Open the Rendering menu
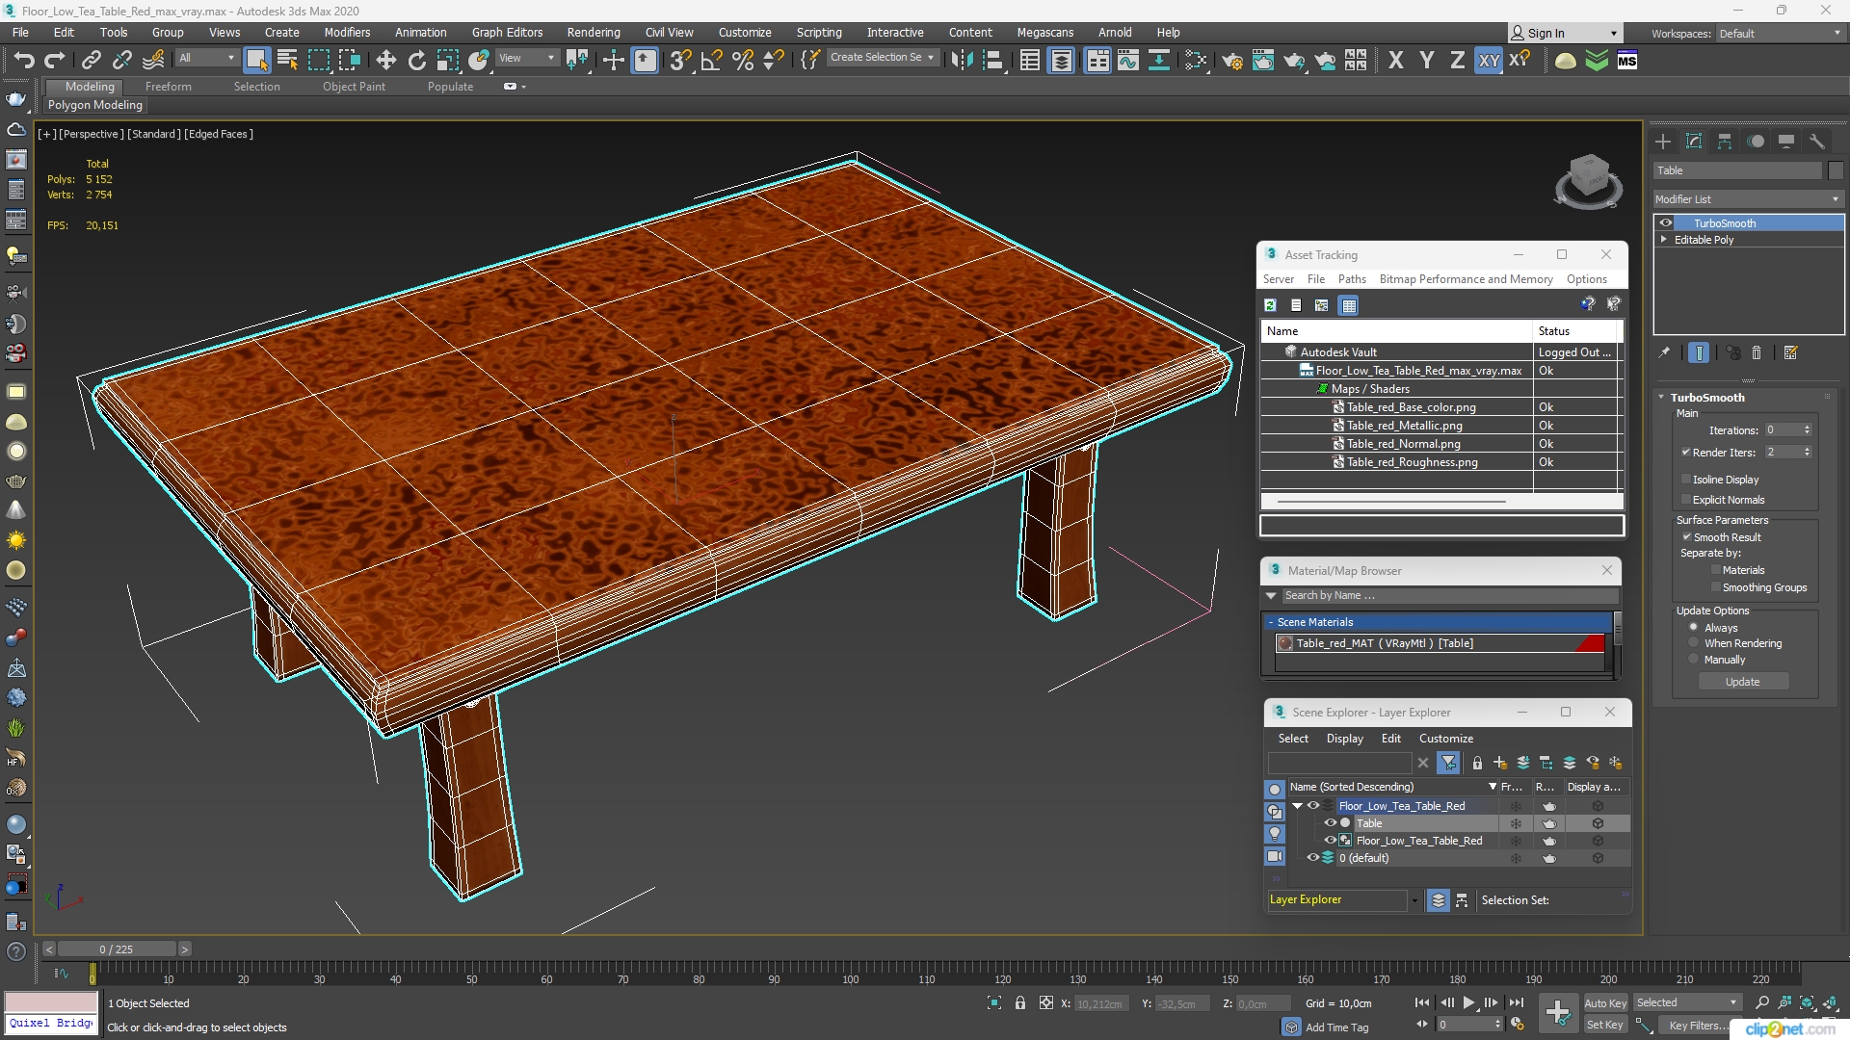 point(593,32)
